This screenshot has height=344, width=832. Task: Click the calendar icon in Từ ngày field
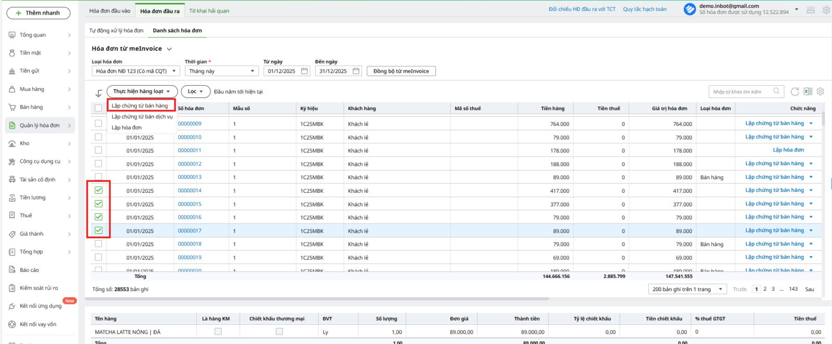305,71
